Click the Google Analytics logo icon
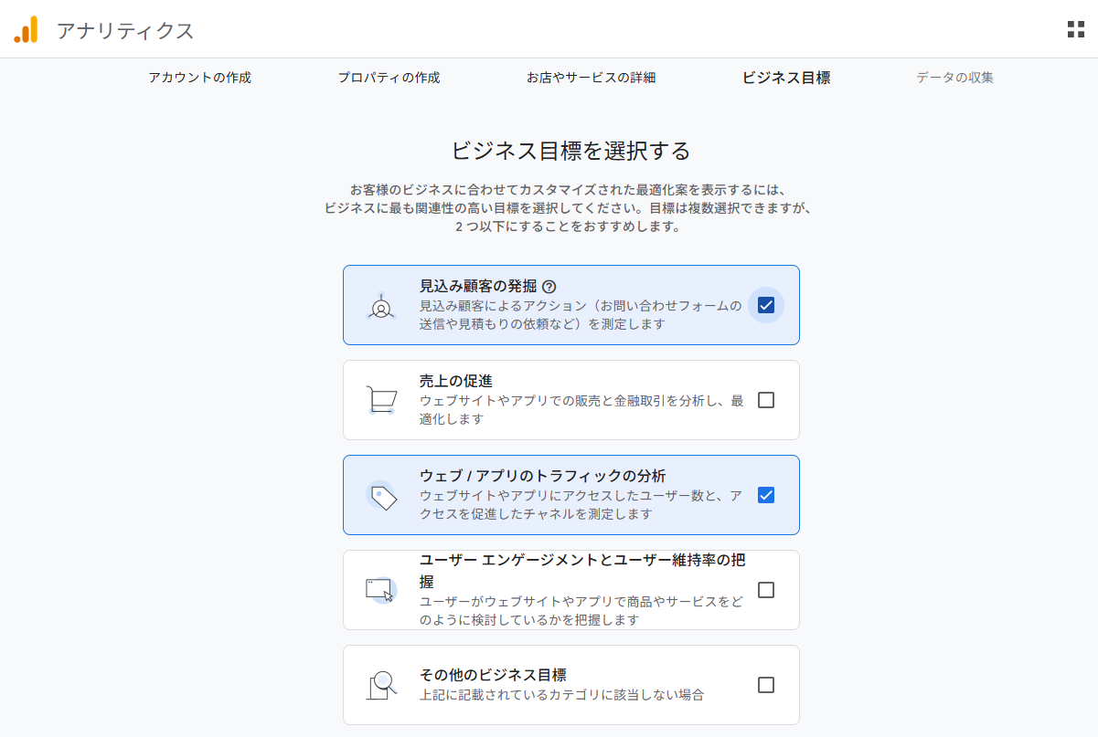This screenshot has width=1098, height=737. [x=25, y=28]
